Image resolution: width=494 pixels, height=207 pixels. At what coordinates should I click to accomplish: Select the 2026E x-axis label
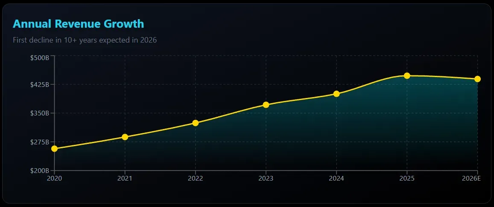pos(471,178)
